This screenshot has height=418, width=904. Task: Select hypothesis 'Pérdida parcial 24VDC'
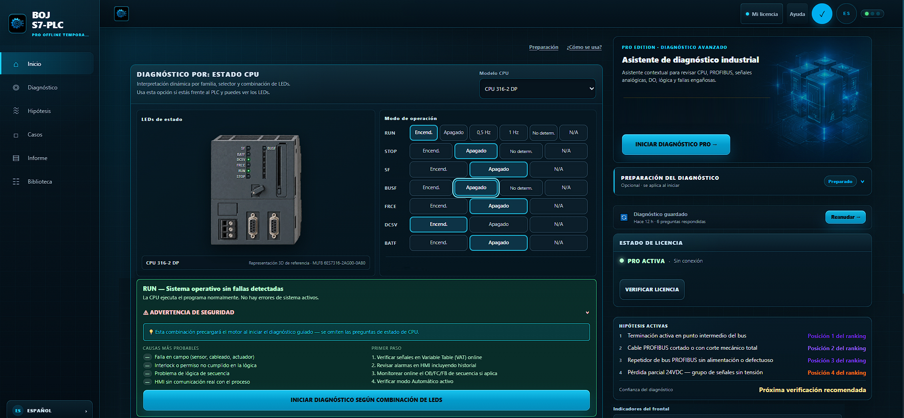click(x=742, y=373)
